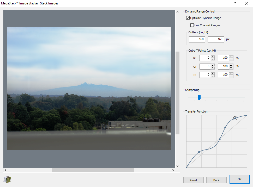
Task: Select the circled transfer curve control point
Action: click(235, 118)
